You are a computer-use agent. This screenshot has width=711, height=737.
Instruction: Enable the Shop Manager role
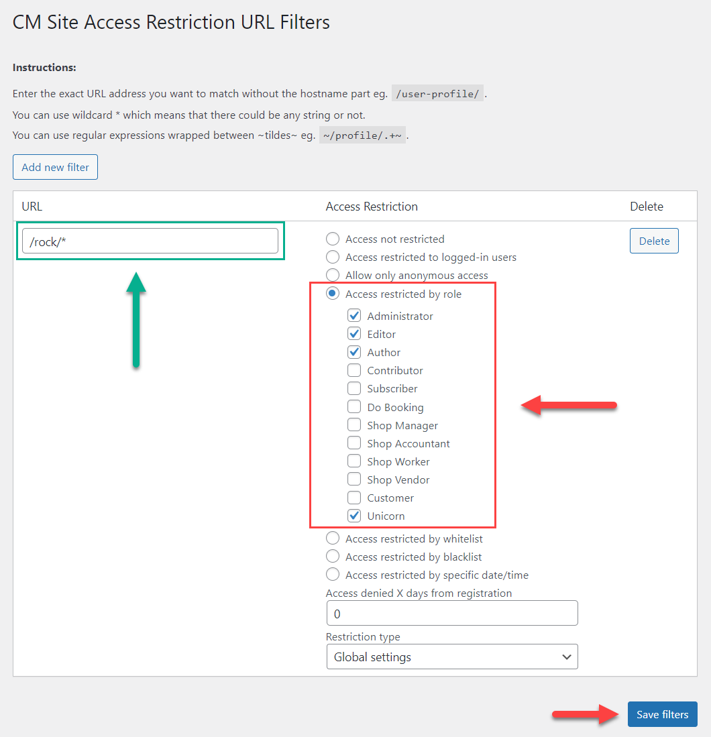(354, 425)
